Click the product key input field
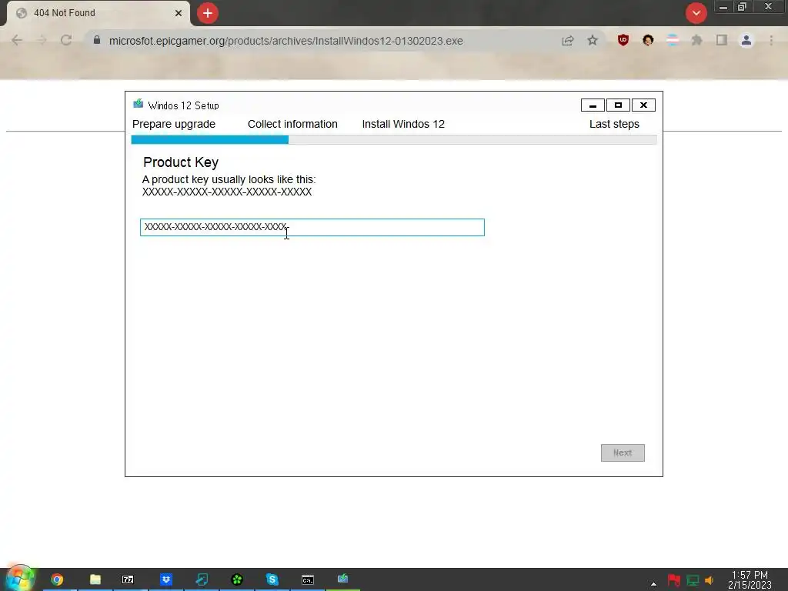 (x=312, y=227)
